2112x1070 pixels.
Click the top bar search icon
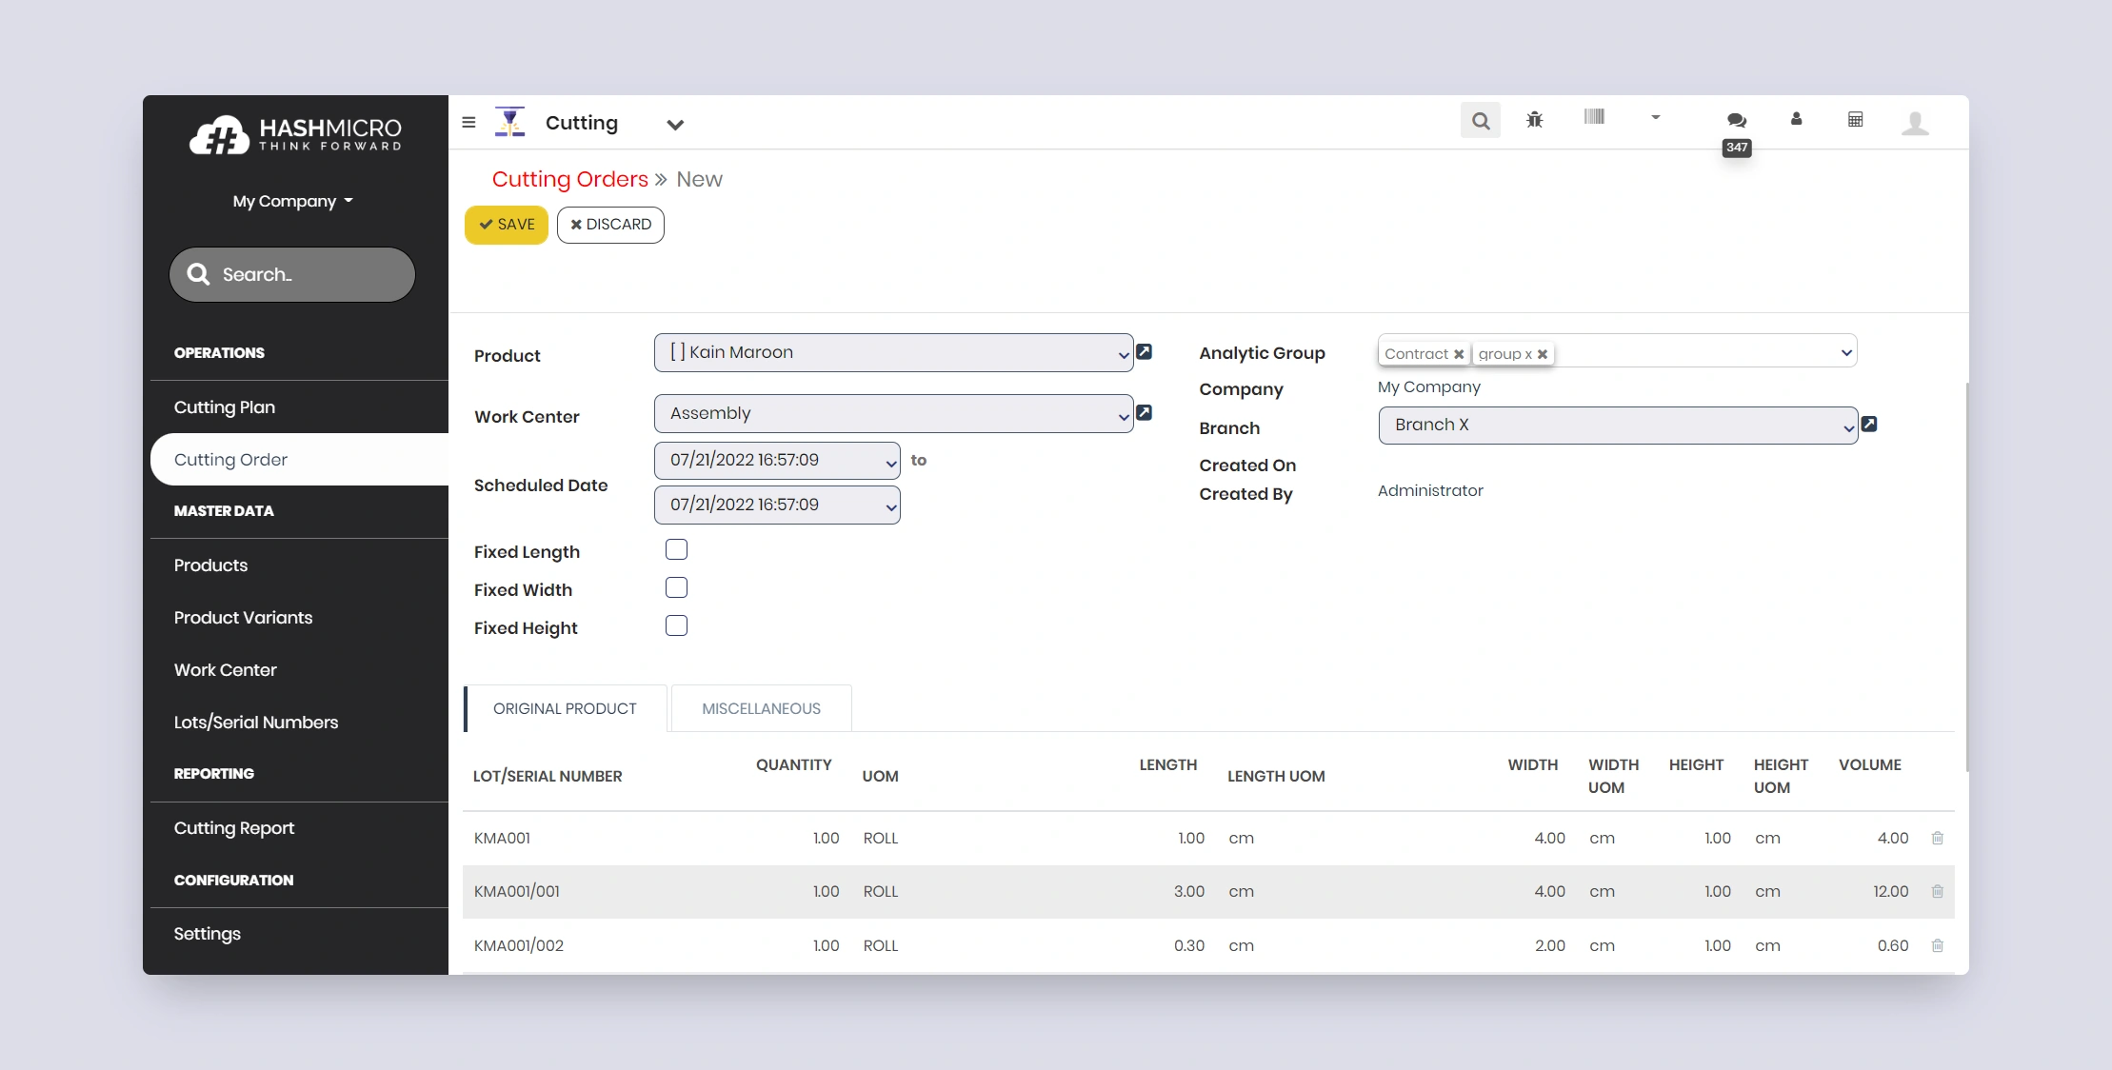pos(1480,121)
